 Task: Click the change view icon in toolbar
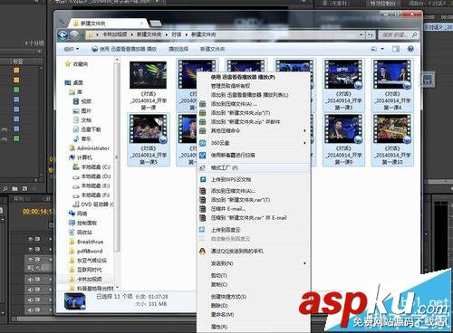pyautogui.click(x=374, y=49)
